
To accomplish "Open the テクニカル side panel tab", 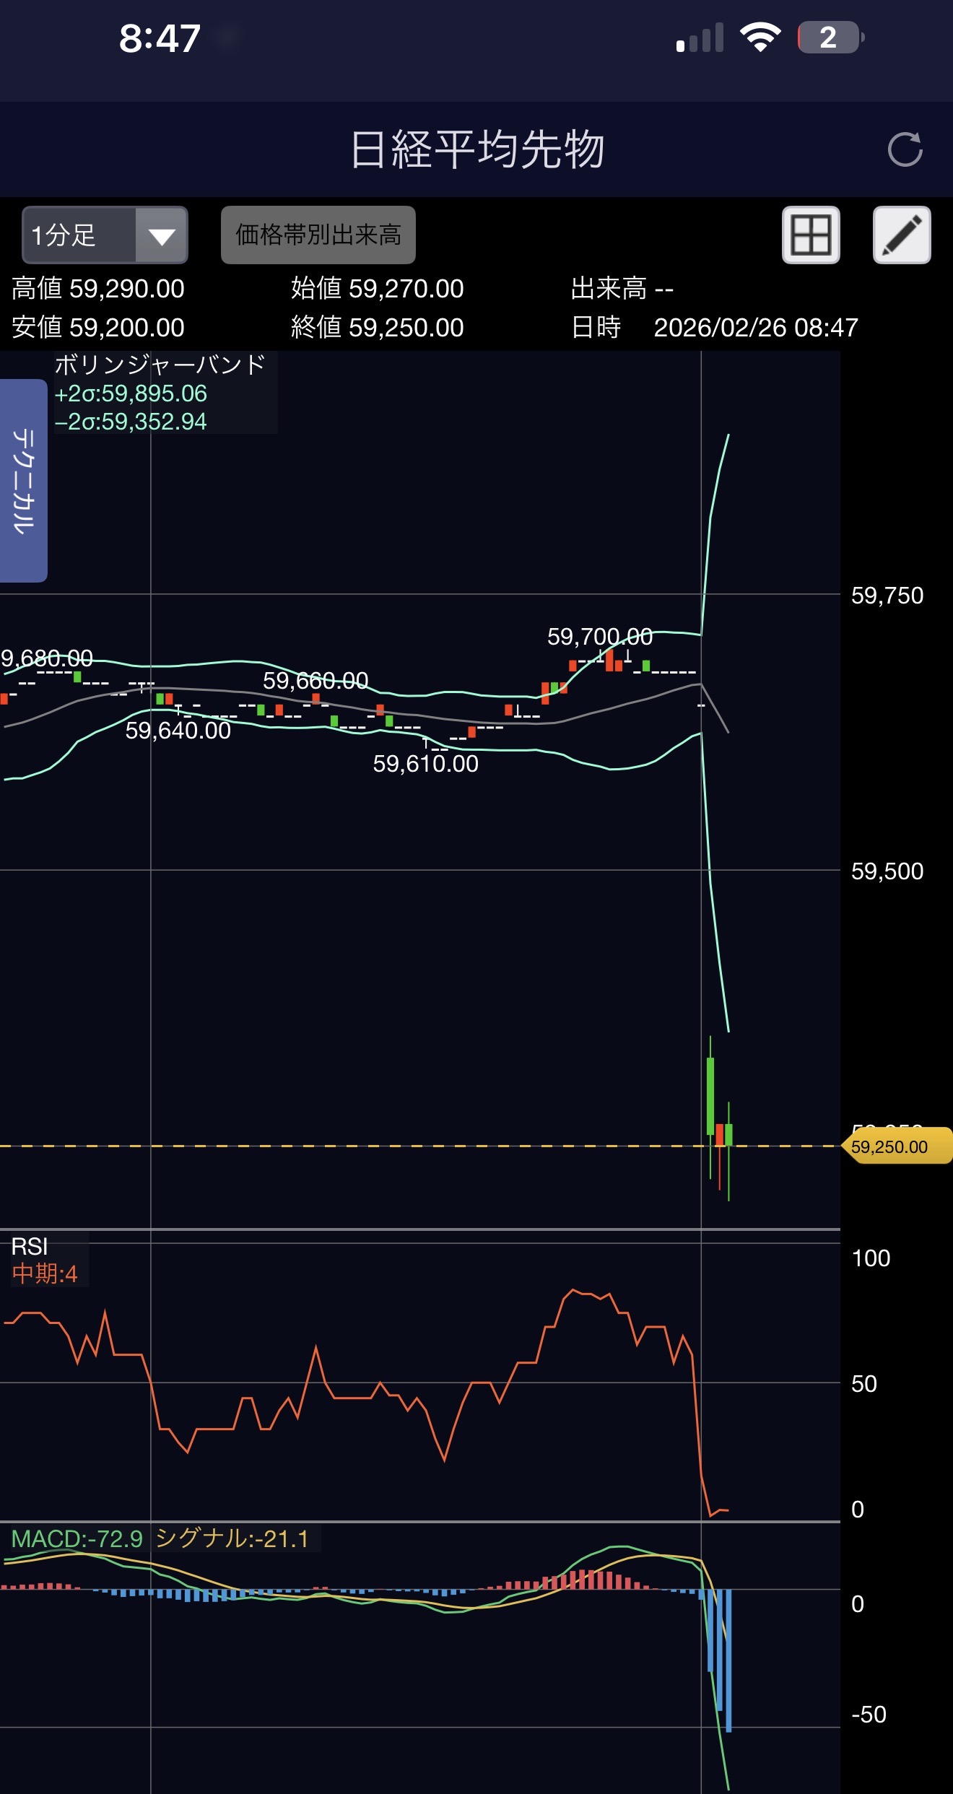I will pos(23,480).
